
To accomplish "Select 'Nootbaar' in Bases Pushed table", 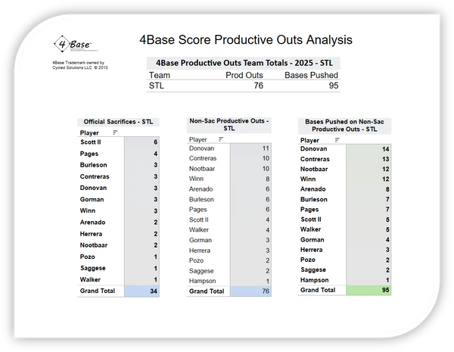I will coord(314,170).
